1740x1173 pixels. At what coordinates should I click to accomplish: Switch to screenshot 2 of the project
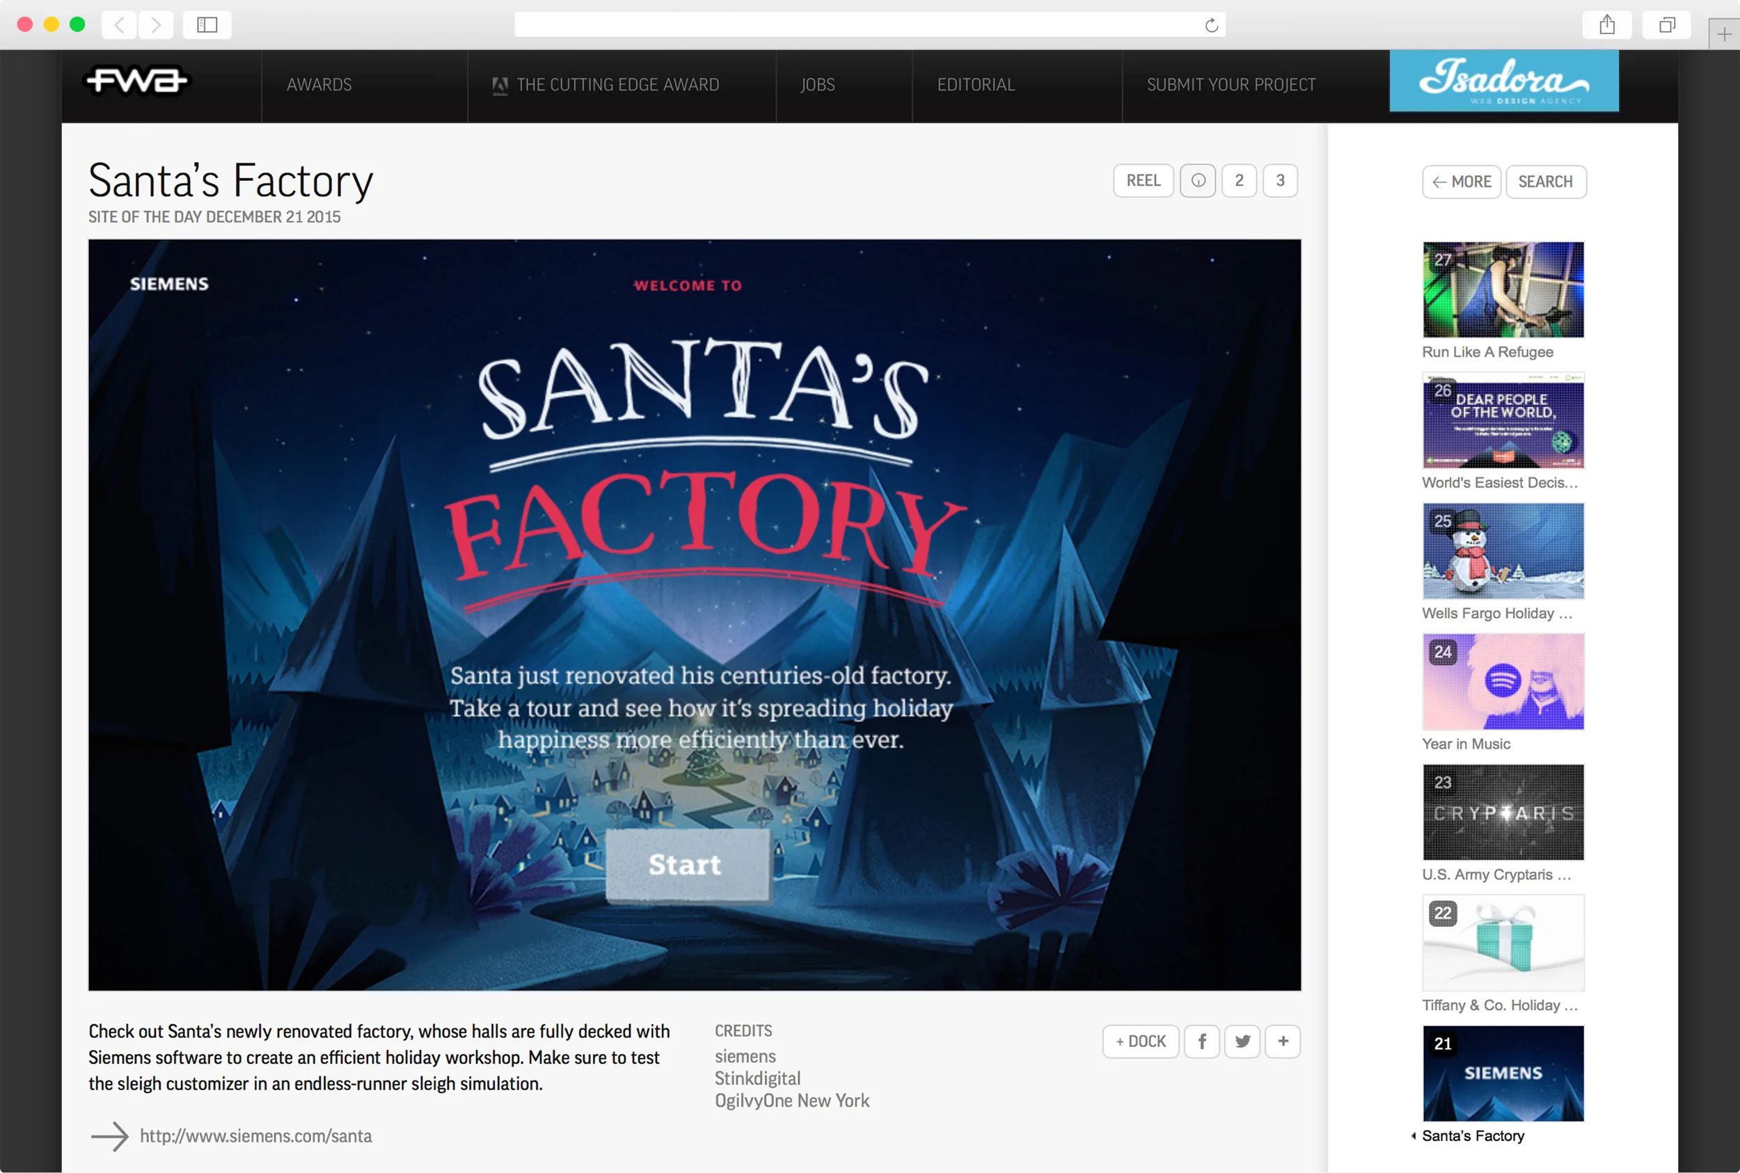tap(1239, 180)
